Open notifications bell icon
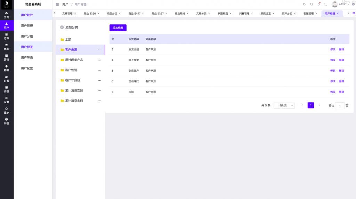Screen dimensions: 356x199 point(318,4)
